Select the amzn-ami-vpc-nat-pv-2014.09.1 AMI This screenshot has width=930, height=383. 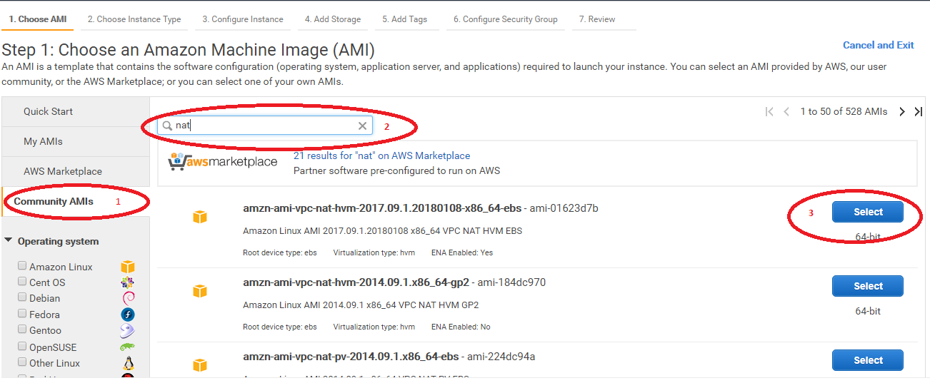868,360
